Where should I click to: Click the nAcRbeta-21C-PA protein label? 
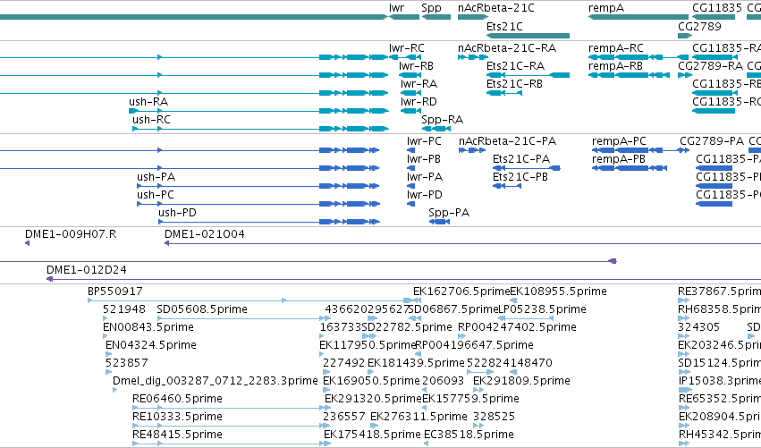(508, 141)
